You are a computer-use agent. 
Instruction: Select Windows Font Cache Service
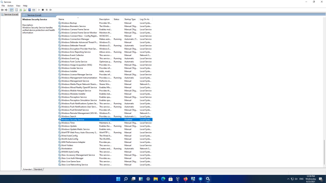[x=74, y=62]
